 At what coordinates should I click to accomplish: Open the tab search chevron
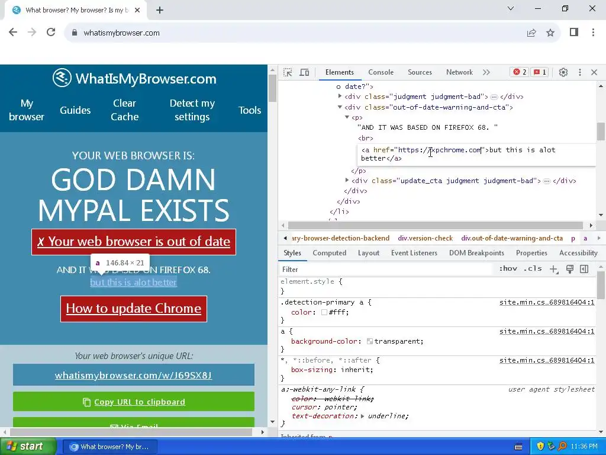point(511,8)
